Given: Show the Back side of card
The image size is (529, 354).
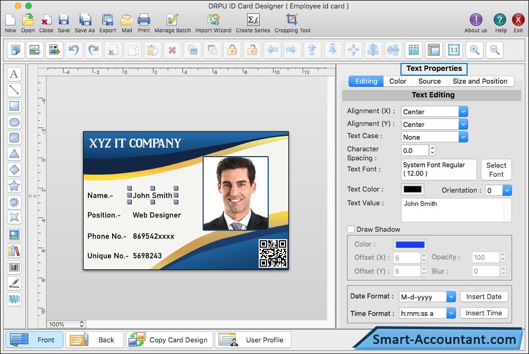Looking at the screenshot, I should [95, 340].
